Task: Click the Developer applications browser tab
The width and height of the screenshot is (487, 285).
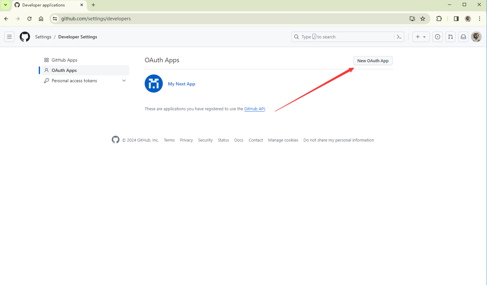Action: 49,5
